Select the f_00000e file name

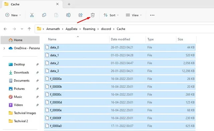coord(56,110)
